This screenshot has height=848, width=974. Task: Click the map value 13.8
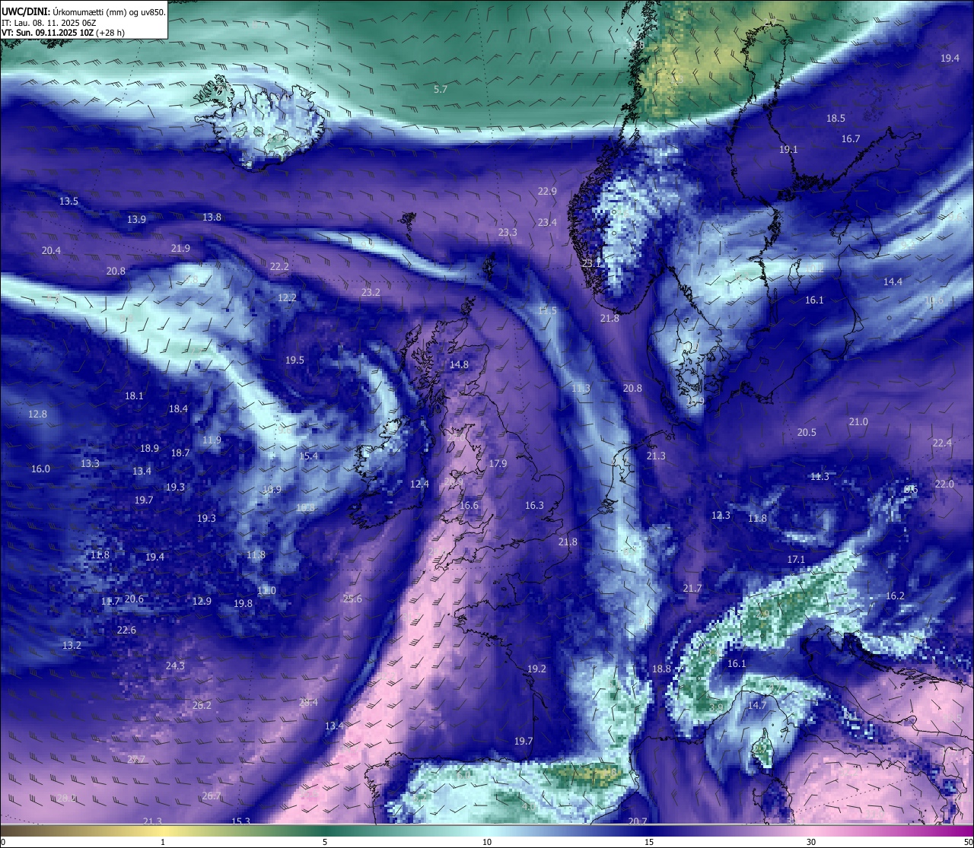click(212, 218)
